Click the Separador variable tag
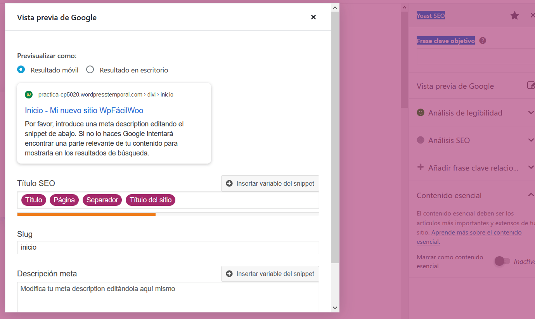535x319 pixels. [x=102, y=200]
